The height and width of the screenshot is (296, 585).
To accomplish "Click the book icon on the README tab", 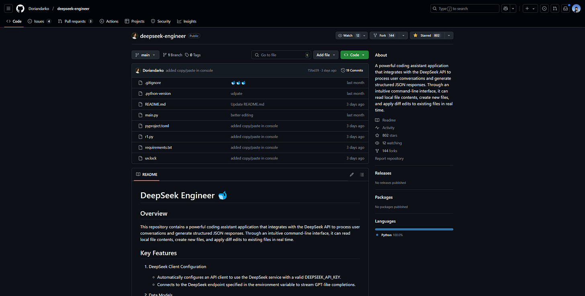I will point(138,174).
